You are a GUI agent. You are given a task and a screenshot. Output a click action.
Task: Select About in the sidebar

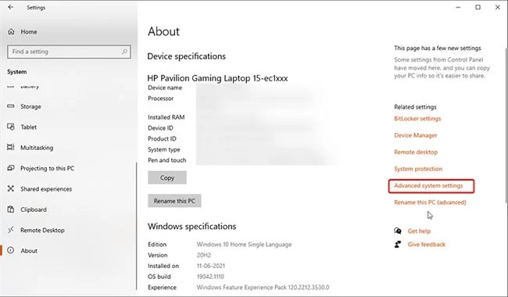point(29,251)
